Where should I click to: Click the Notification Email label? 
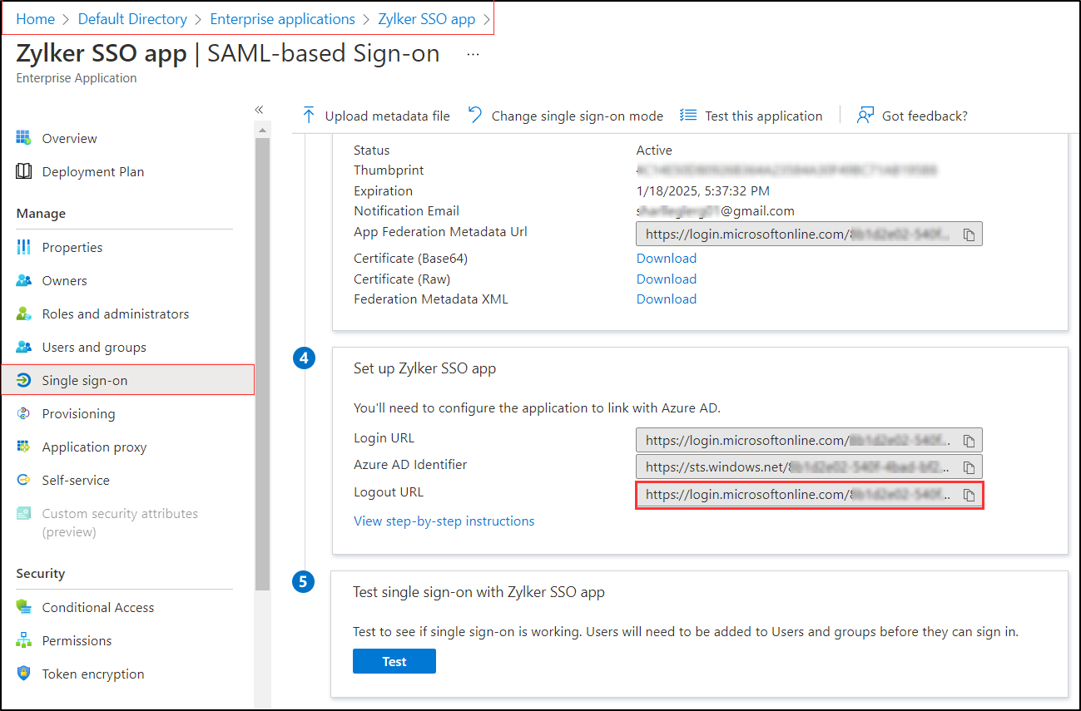[406, 210]
